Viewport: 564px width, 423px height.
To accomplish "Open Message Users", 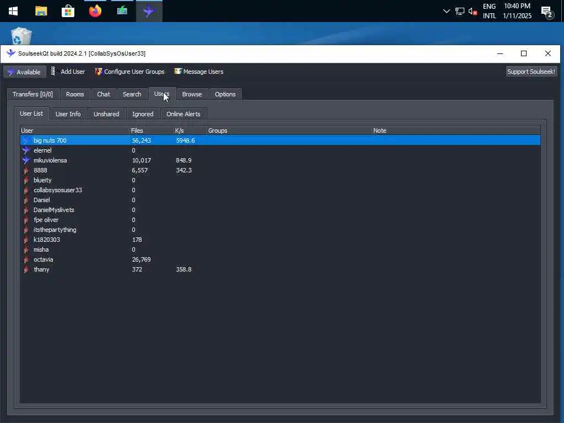I will pos(199,72).
